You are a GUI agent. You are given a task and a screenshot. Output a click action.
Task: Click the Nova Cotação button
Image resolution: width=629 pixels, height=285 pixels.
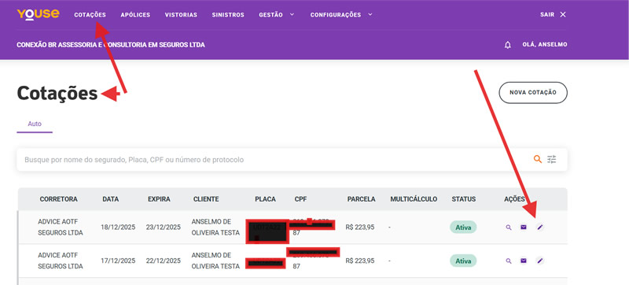click(x=533, y=93)
